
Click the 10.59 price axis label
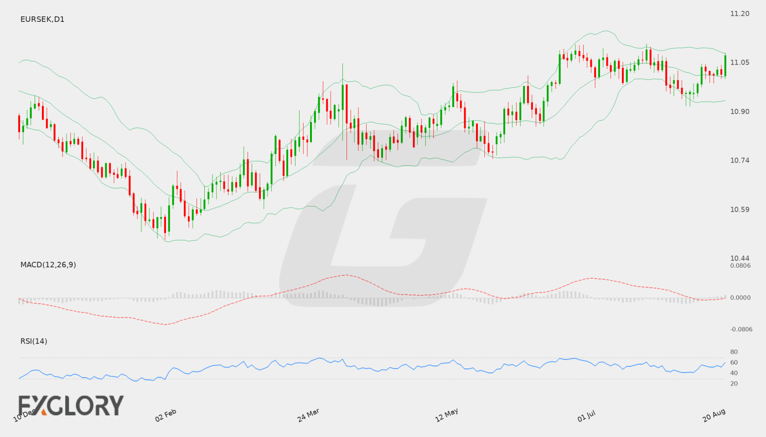point(740,209)
